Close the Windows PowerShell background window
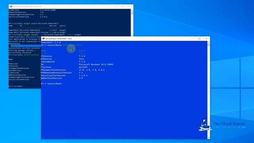Screen dimensions: 254x143 point(130,7)
